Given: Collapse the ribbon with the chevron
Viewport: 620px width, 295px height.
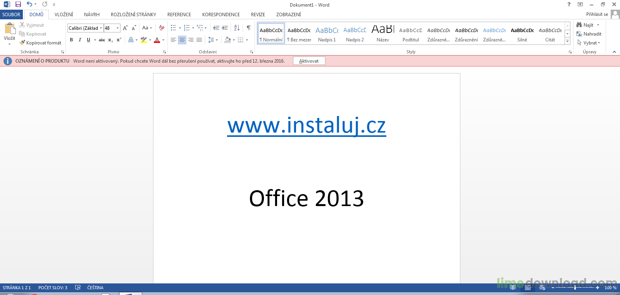Looking at the screenshot, I should (x=614, y=52).
